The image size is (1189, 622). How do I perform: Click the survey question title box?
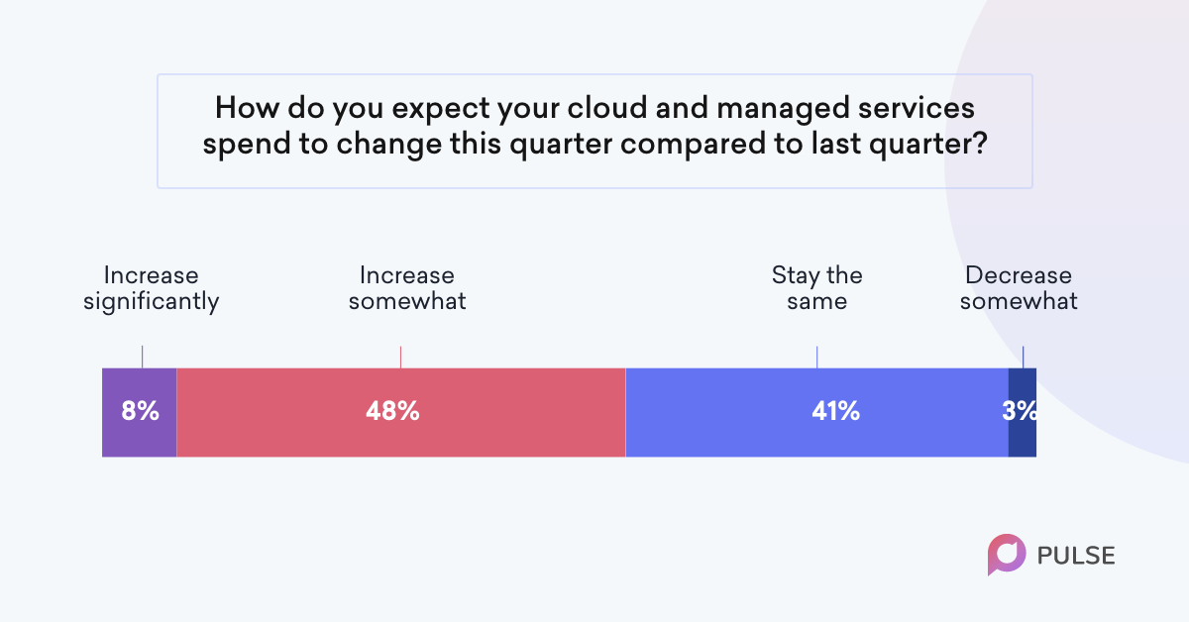pos(594,131)
